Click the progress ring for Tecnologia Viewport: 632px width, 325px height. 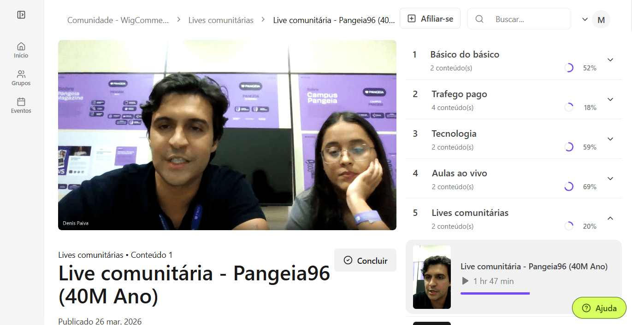coord(569,147)
